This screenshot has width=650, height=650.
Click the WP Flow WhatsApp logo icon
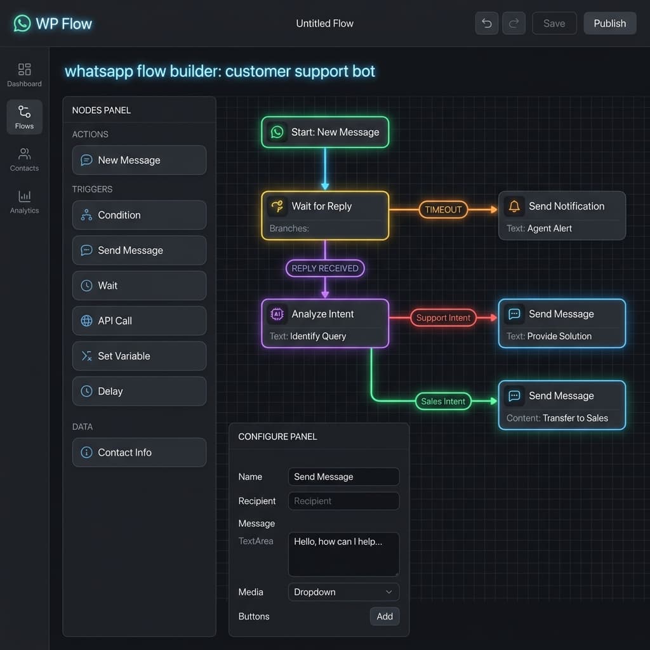pos(22,23)
